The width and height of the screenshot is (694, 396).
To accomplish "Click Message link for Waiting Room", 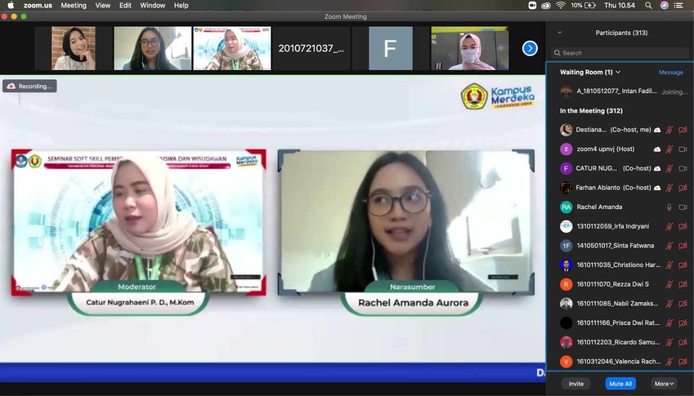I will pos(671,72).
